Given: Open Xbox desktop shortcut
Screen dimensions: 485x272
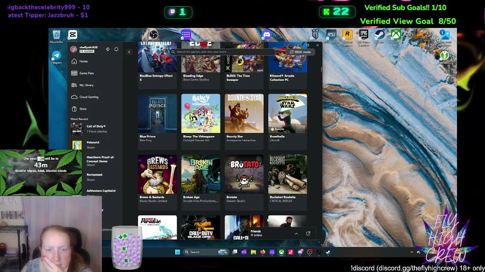Looking at the screenshot, I should point(396,36).
